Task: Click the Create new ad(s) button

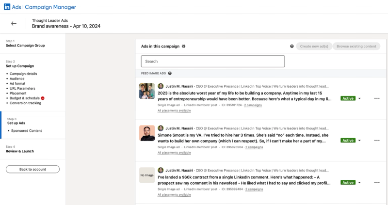Action: click(314, 46)
